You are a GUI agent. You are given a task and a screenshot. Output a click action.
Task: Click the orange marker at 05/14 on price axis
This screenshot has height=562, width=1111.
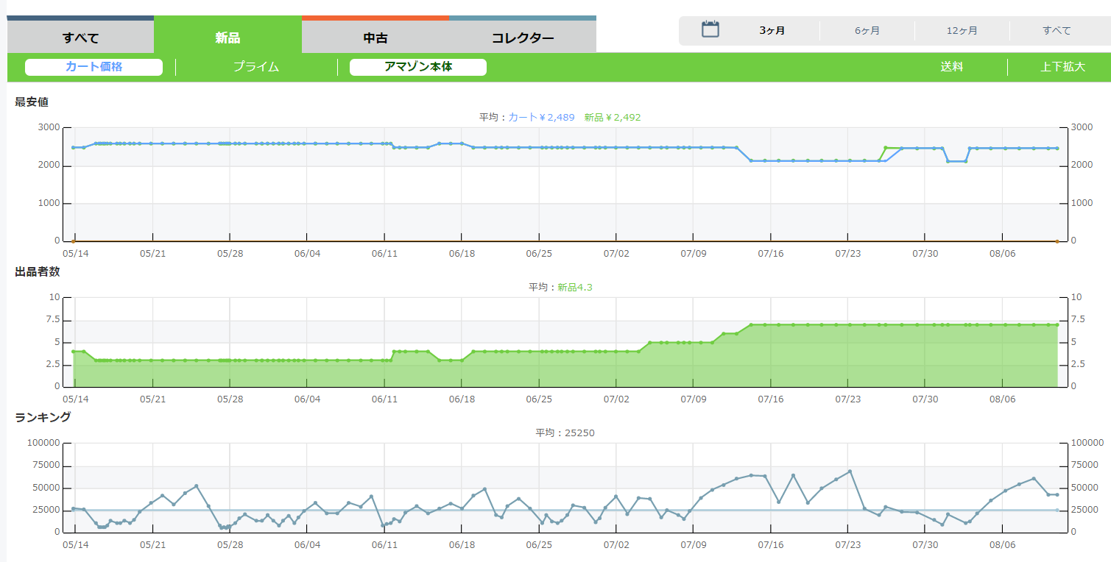point(73,241)
